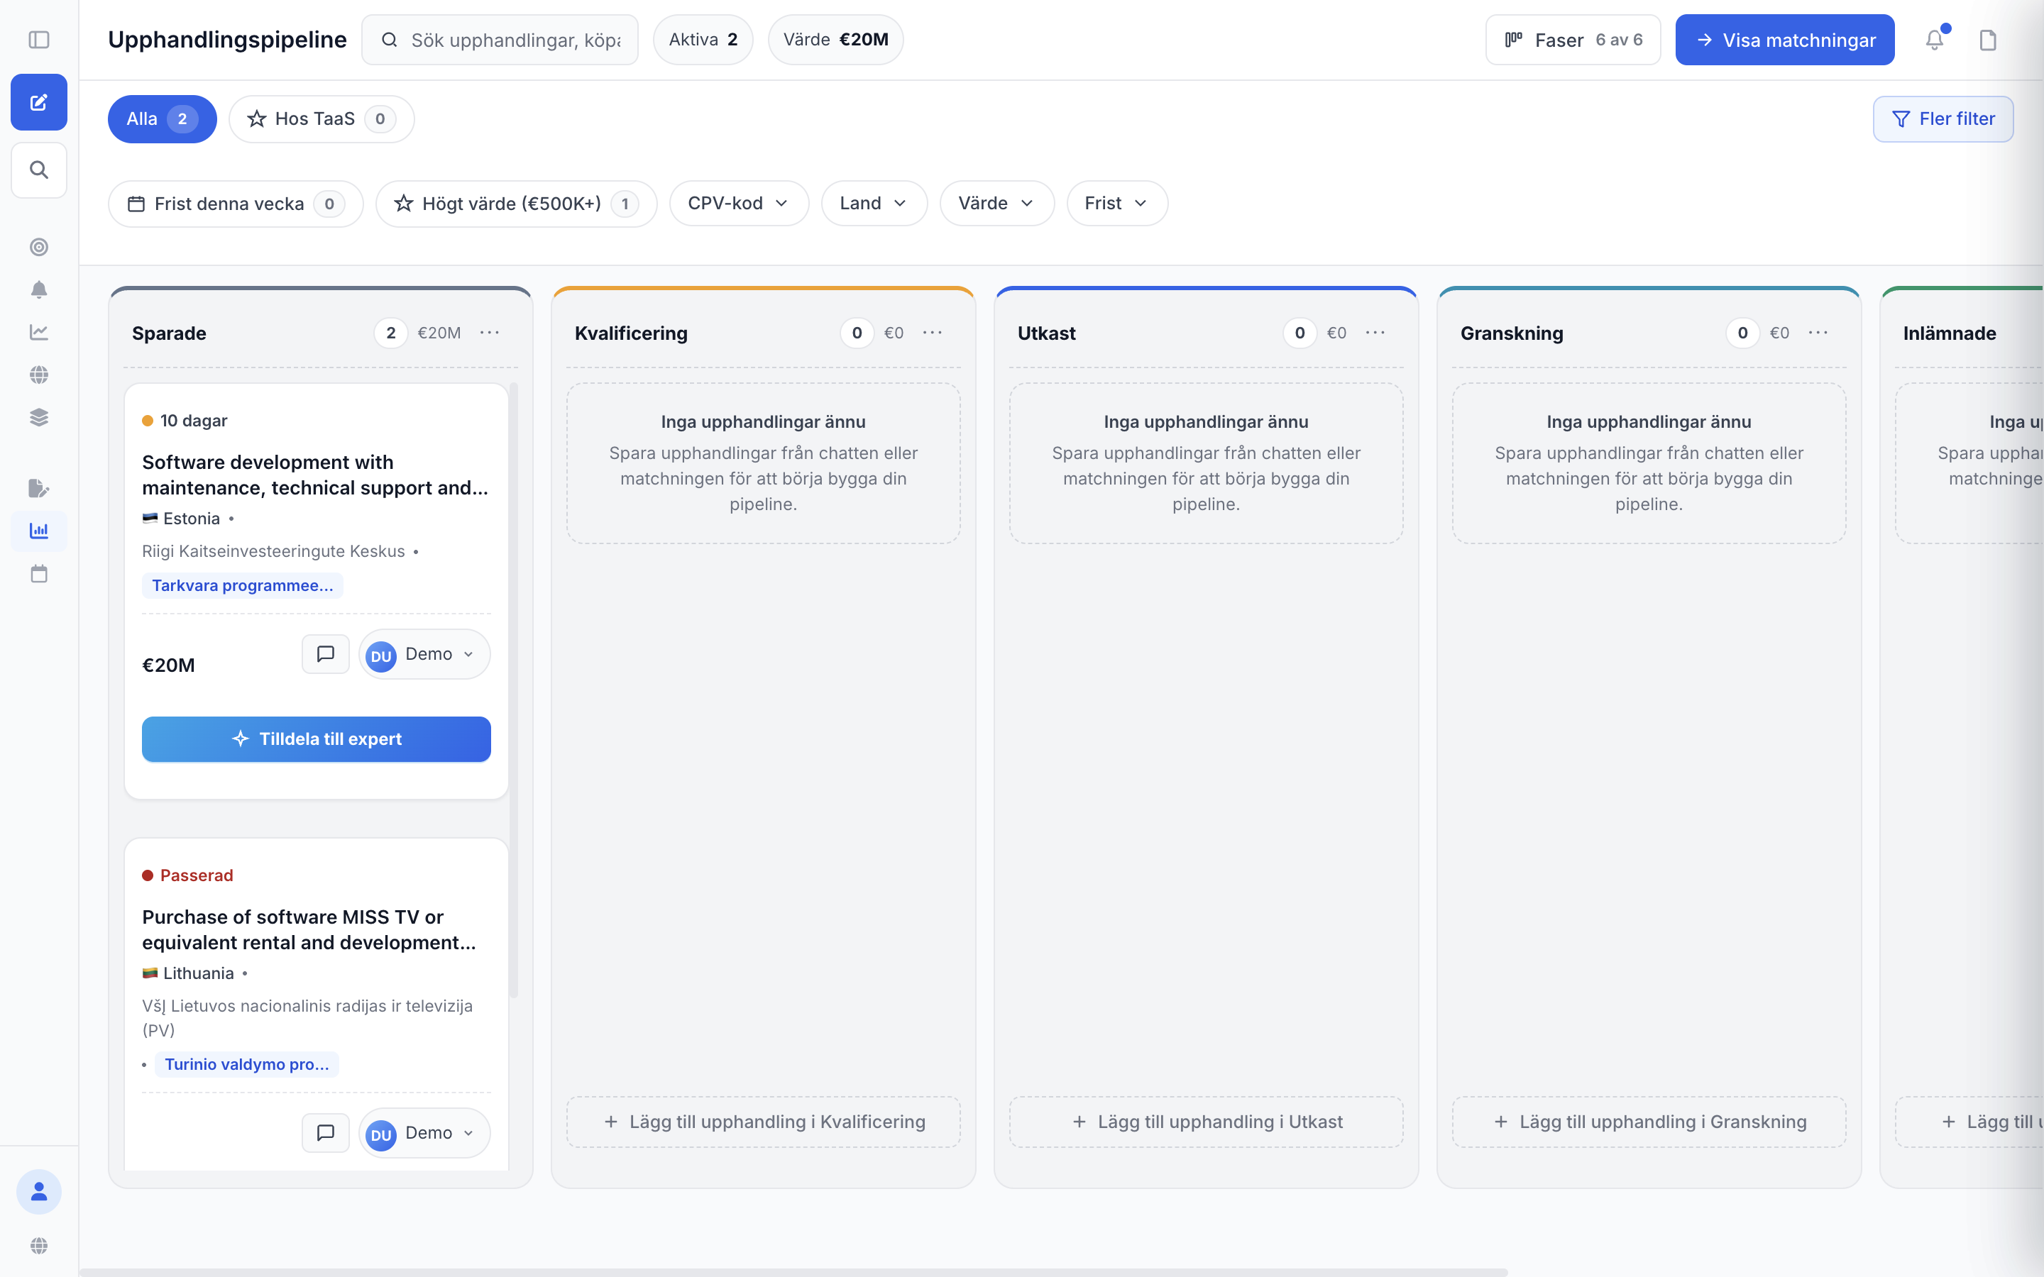
Task: Open the trend chart sidebar icon
Action: coord(39,332)
